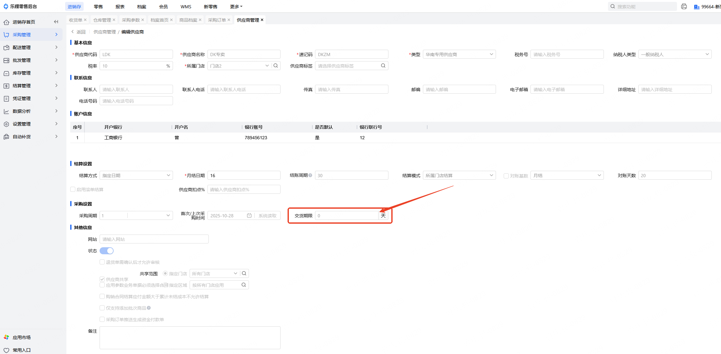The image size is (721, 354).
Task: Click help icon next to 结账周期
Action: (x=310, y=175)
